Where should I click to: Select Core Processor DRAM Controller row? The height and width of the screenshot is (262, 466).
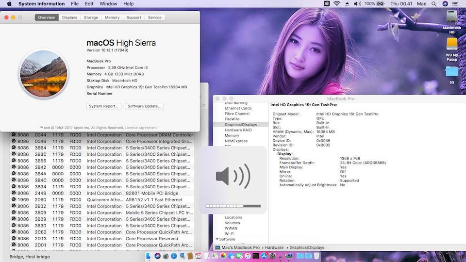102,135
